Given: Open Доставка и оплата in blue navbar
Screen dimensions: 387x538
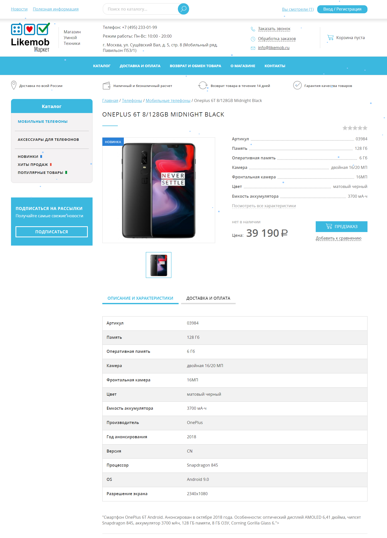Looking at the screenshot, I should (x=140, y=66).
